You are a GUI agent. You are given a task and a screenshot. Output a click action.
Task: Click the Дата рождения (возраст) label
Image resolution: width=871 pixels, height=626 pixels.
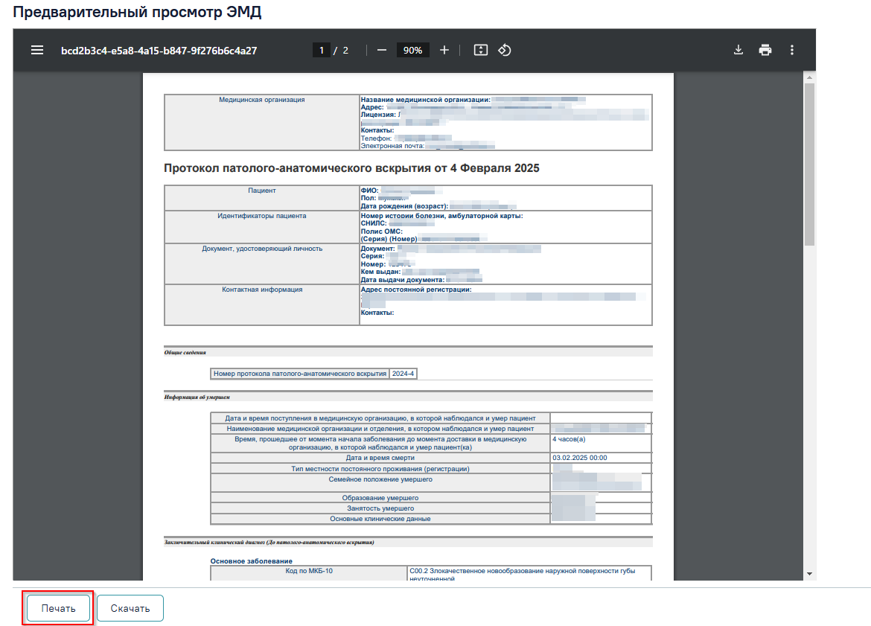[404, 207]
